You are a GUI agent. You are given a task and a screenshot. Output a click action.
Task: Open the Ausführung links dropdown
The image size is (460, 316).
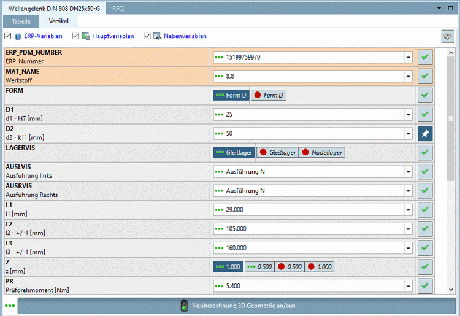(x=408, y=172)
